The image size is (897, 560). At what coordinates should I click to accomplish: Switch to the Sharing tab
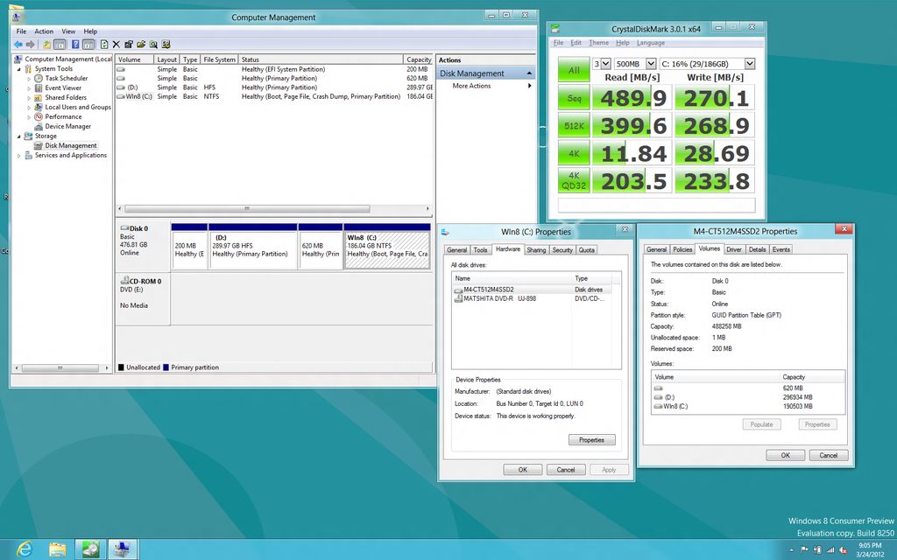coord(535,249)
